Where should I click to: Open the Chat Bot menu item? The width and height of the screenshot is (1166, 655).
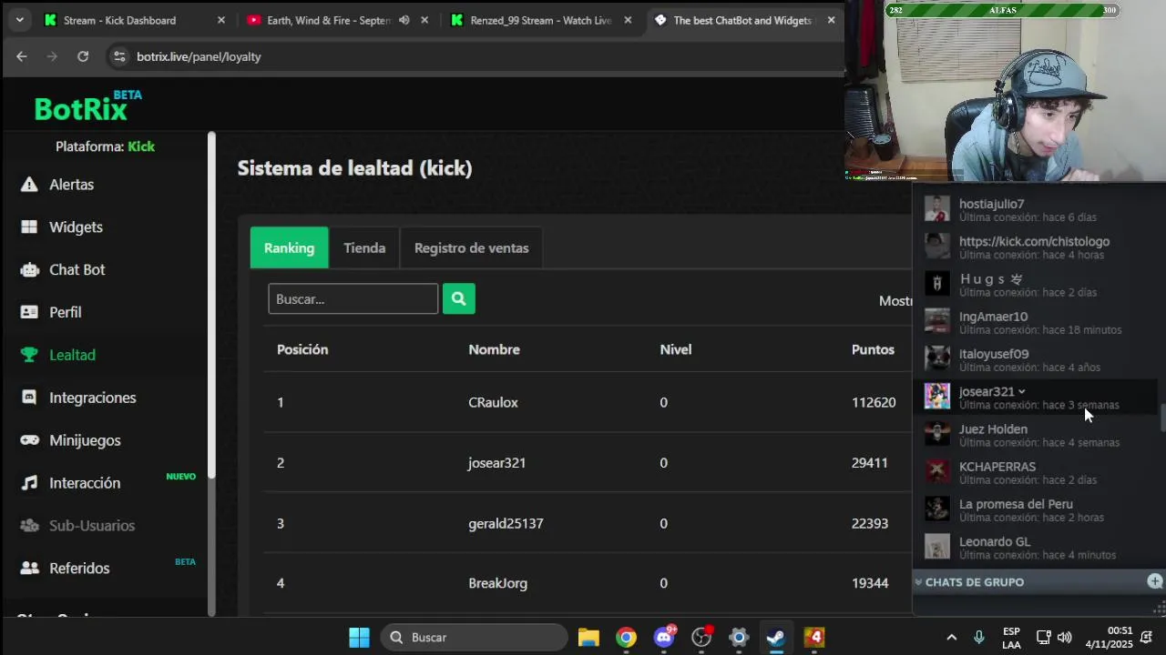[x=77, y=270]
